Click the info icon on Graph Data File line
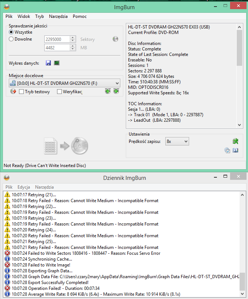248x299 pixels. pos(7,277)
